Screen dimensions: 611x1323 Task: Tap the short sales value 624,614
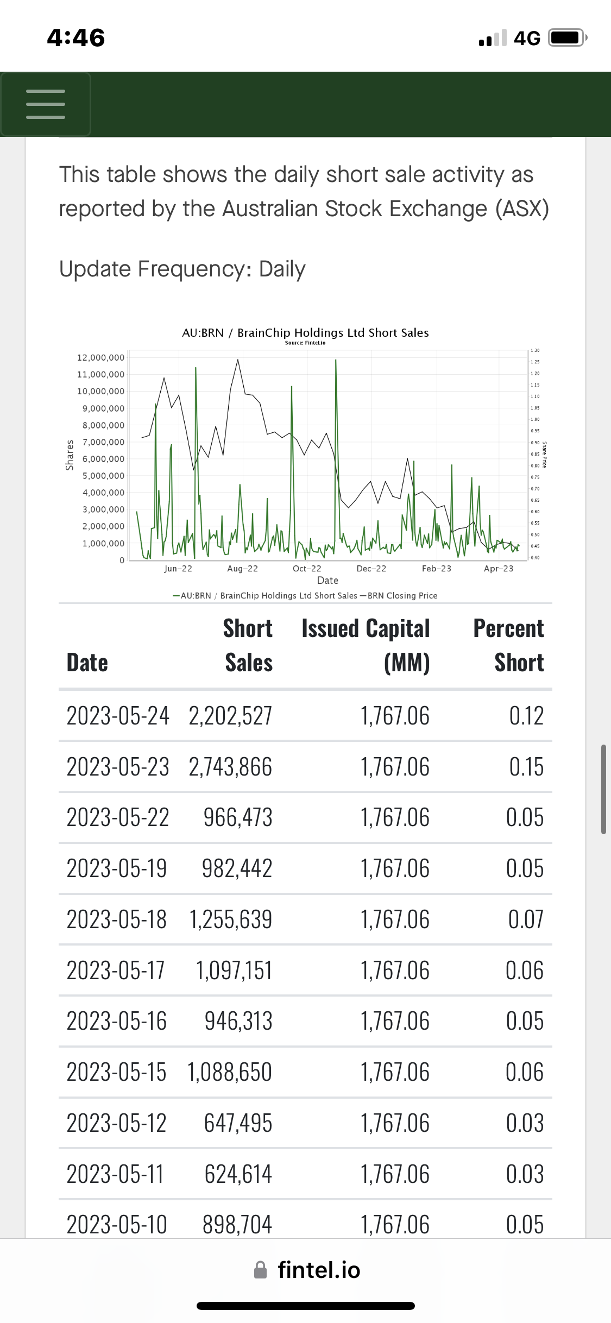(x=238, y=1174)
